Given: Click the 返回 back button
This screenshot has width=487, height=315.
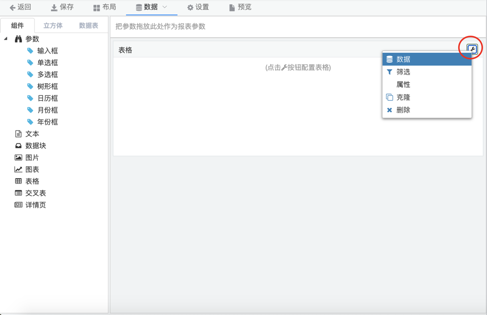Looking at the screenshot, I should click(20, 7).
